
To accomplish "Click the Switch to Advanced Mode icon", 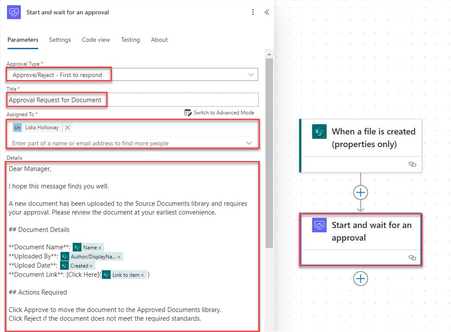I will click(x=188, y=112).
